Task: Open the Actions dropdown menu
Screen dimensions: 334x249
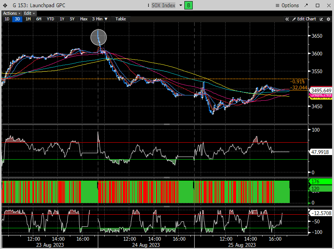Action: (12, 13)
